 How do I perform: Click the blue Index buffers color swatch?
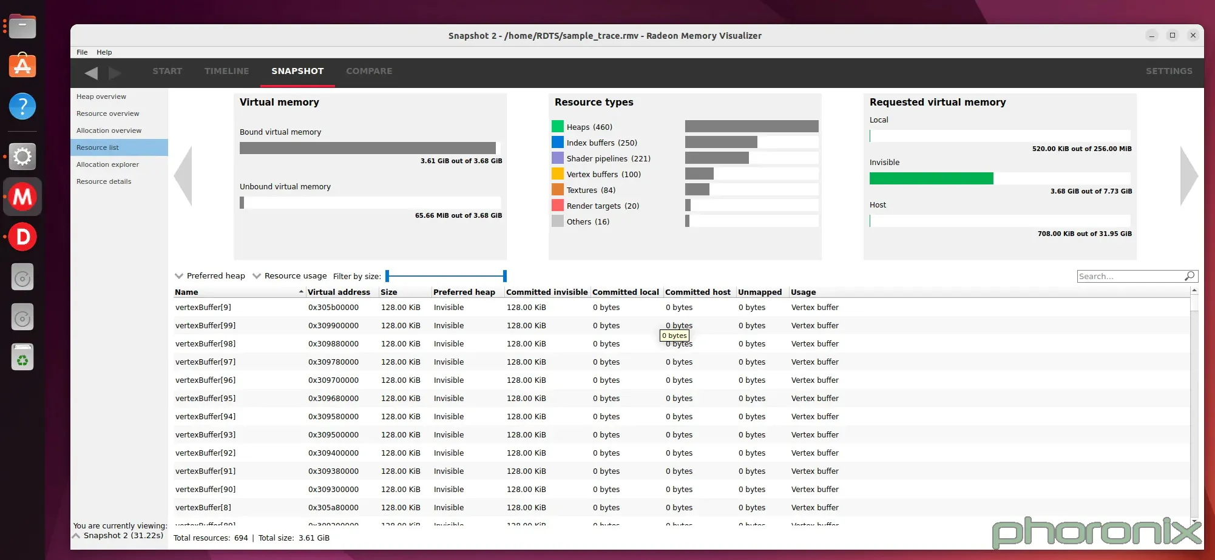coord(558,142)
